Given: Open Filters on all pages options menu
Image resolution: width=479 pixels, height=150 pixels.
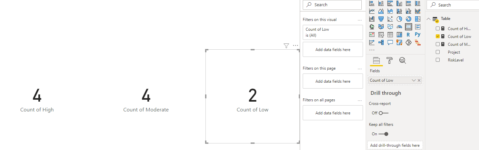Looking at the screenshot, I should 360,100.
